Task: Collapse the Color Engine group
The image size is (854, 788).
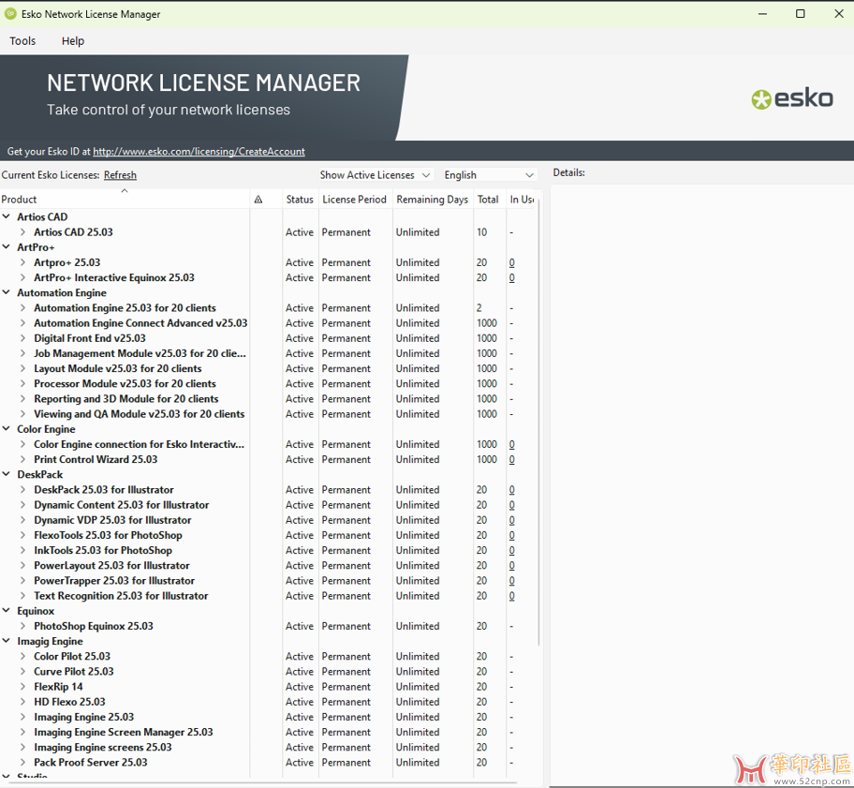Action: pyautogui.click(x=7, y=429)
